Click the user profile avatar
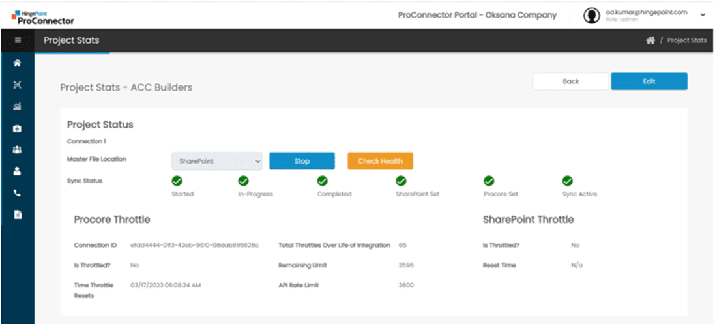Image resolution: width=715 pixels, height=324 pixels. (591, 16)
